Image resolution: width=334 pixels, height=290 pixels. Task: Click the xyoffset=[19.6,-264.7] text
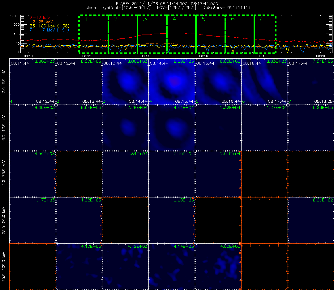(126, 8)
